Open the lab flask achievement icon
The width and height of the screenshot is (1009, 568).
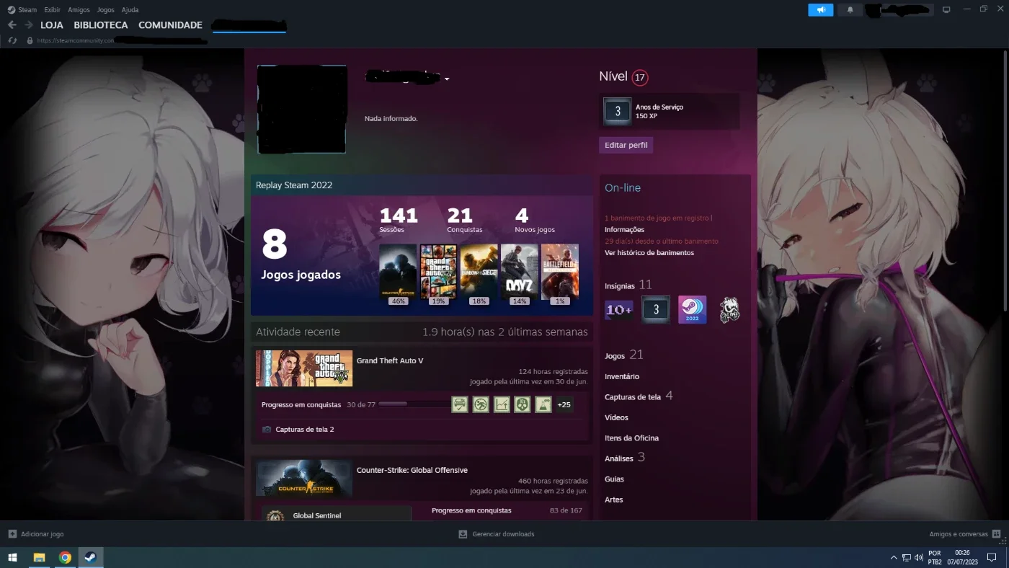tap(543, 404)
